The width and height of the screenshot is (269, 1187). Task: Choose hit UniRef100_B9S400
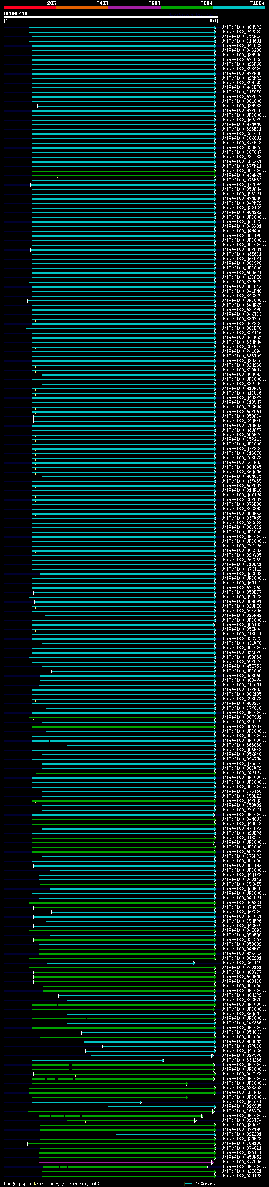pos(241,69)
